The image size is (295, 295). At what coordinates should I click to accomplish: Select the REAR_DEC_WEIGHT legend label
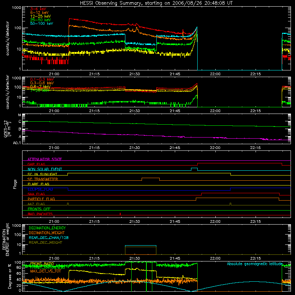pyautogui.click(x=45, y=243)
